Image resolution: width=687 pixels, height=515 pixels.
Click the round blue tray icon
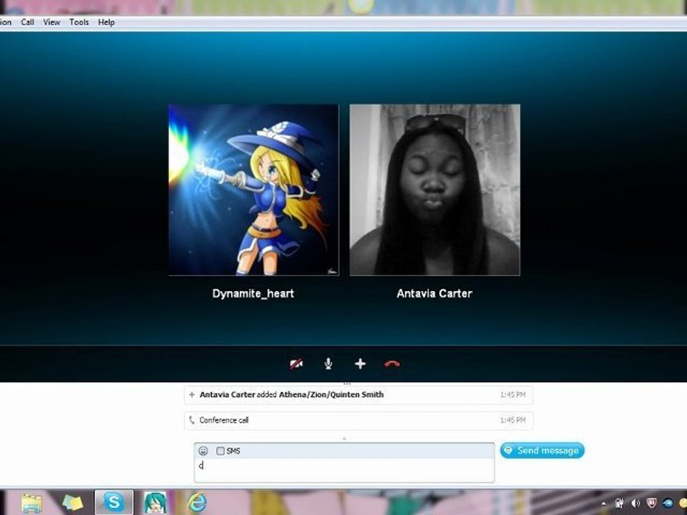668,503
